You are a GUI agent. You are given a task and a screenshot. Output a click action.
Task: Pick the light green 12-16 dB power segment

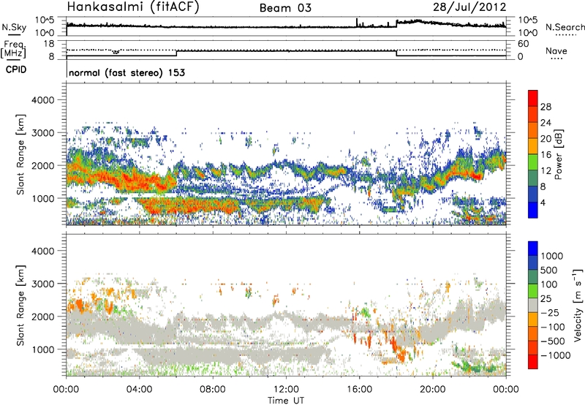coord(533,162)
